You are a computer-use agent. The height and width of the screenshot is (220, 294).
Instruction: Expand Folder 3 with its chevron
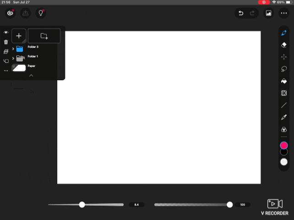pyautogui.click(x=13, y=49)
